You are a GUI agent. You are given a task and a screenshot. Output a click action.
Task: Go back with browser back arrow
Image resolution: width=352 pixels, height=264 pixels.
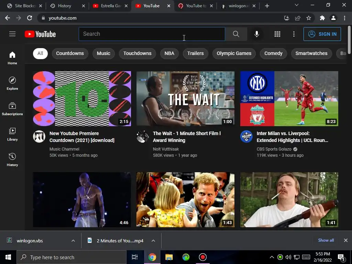click(8, 18)
